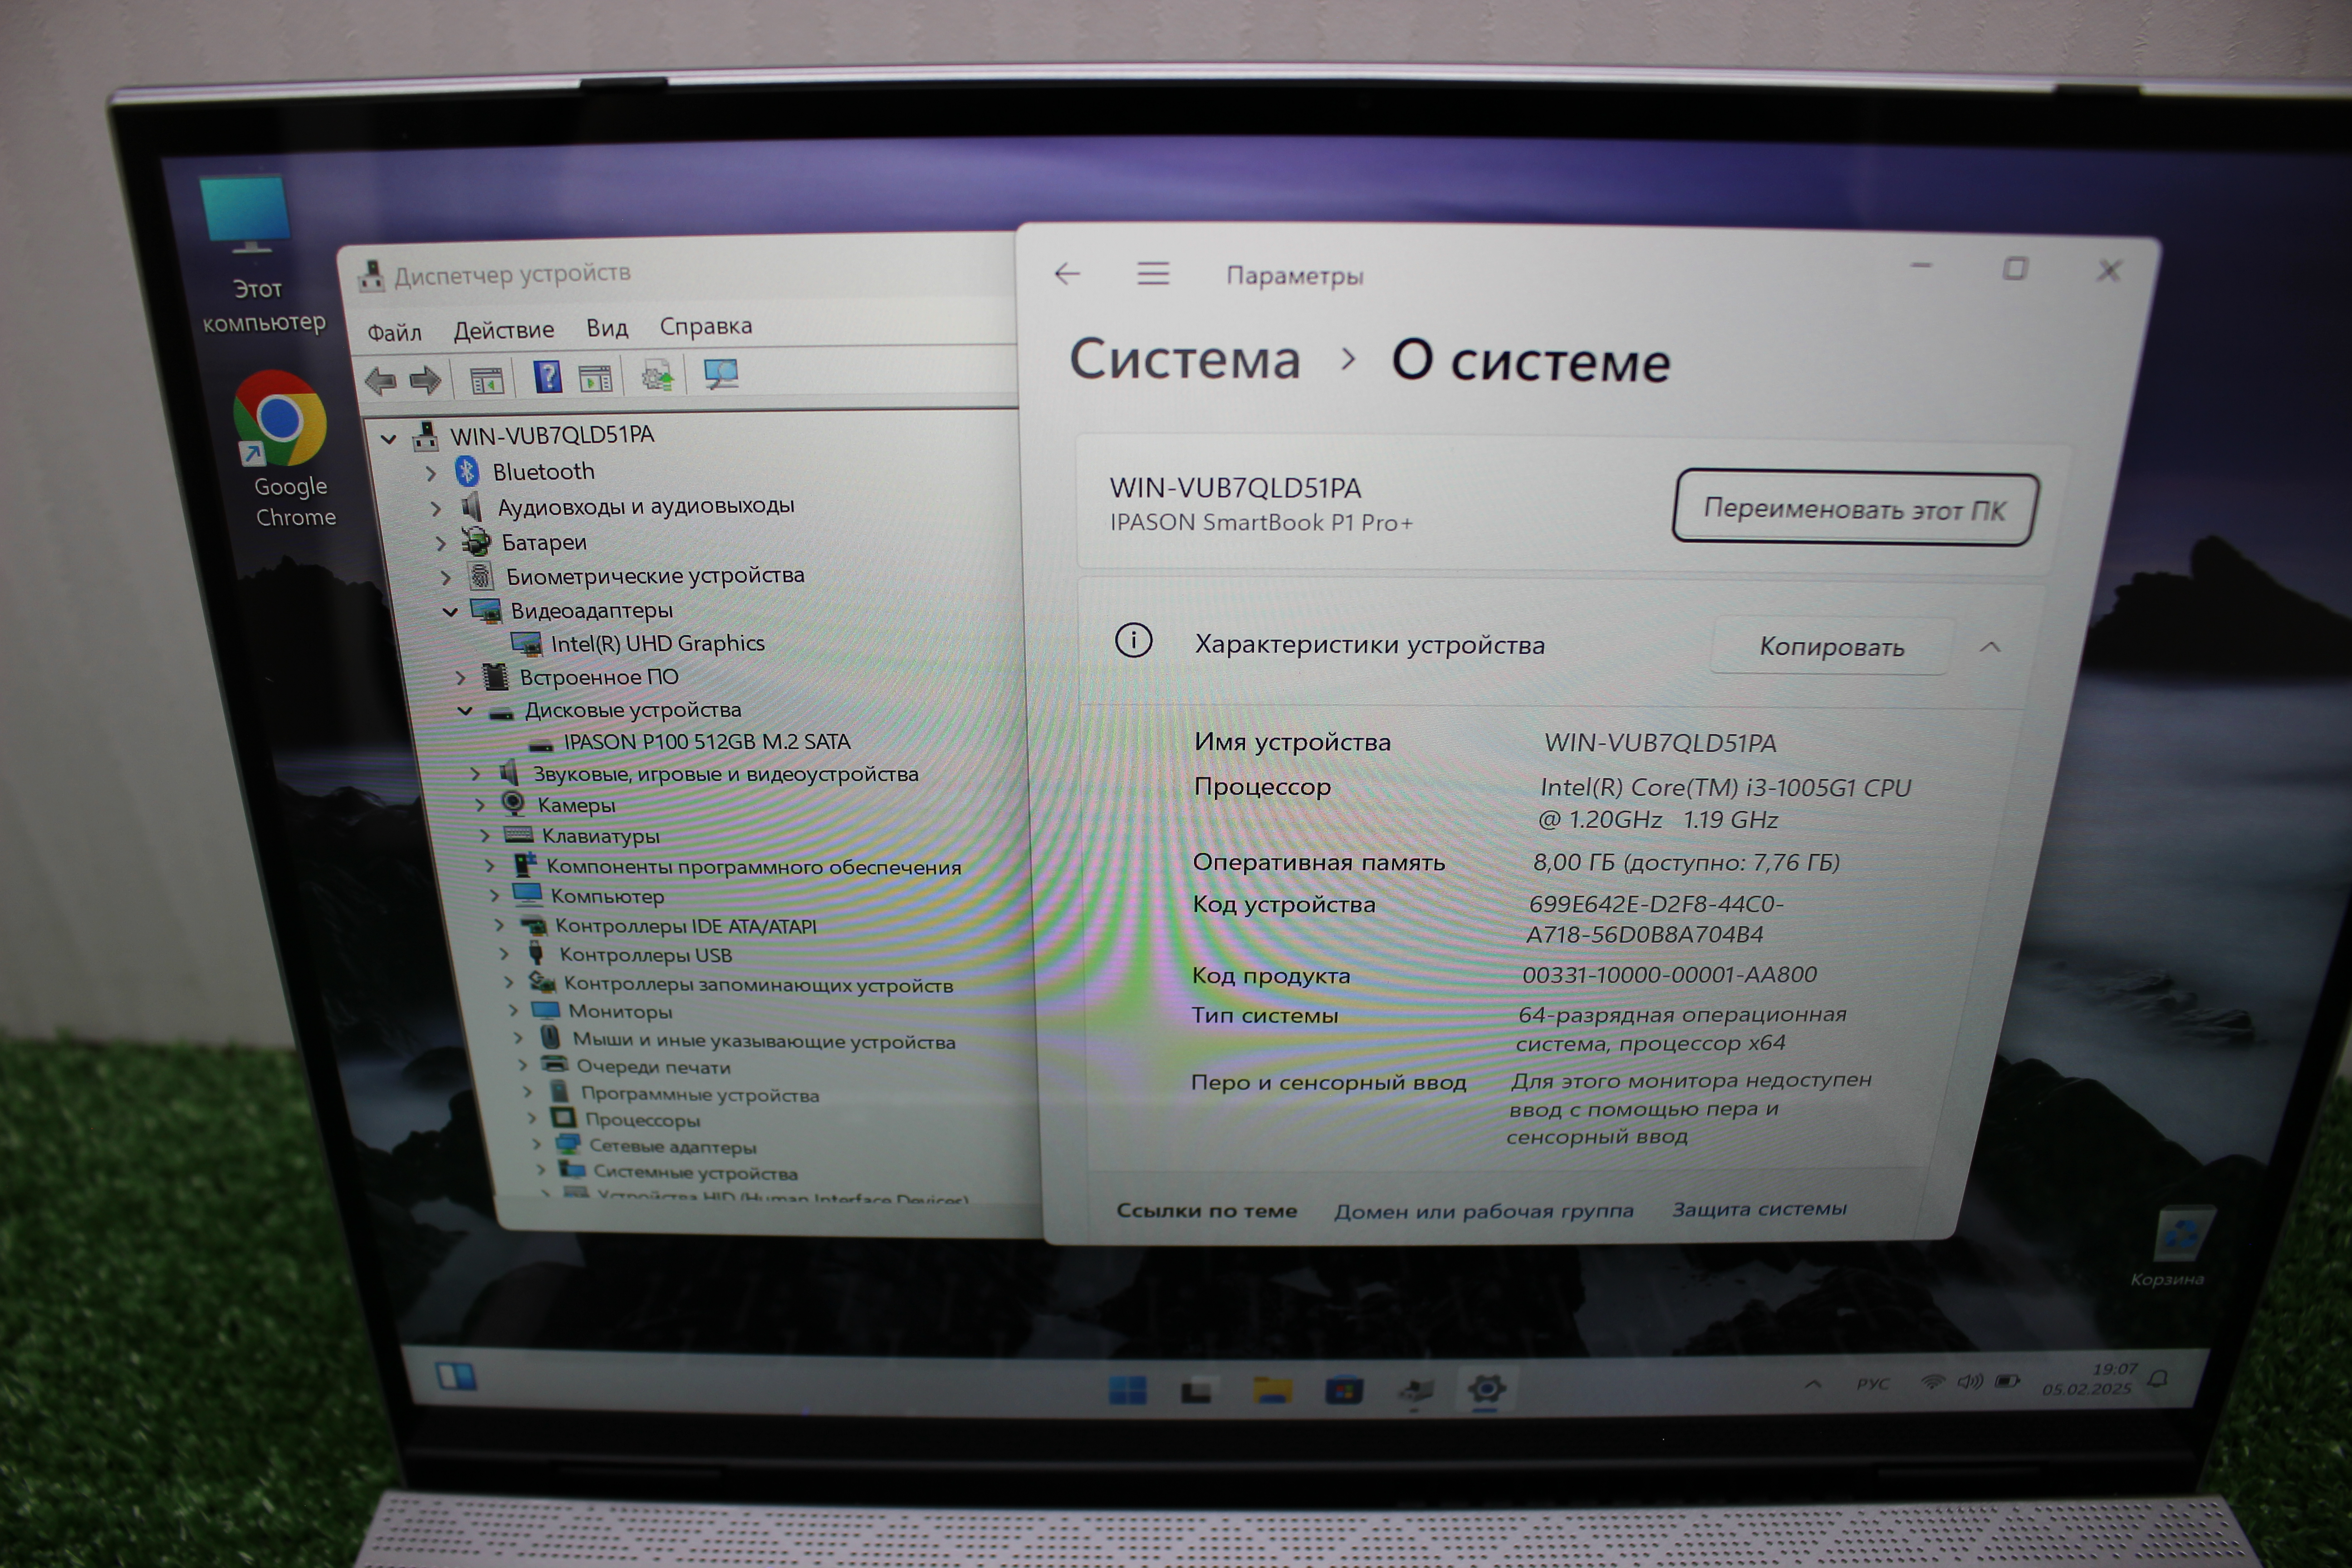Click the Back arrow in Device Manager toolbar
This screenshot has width=2352, height=1568.
pos(381,380)
